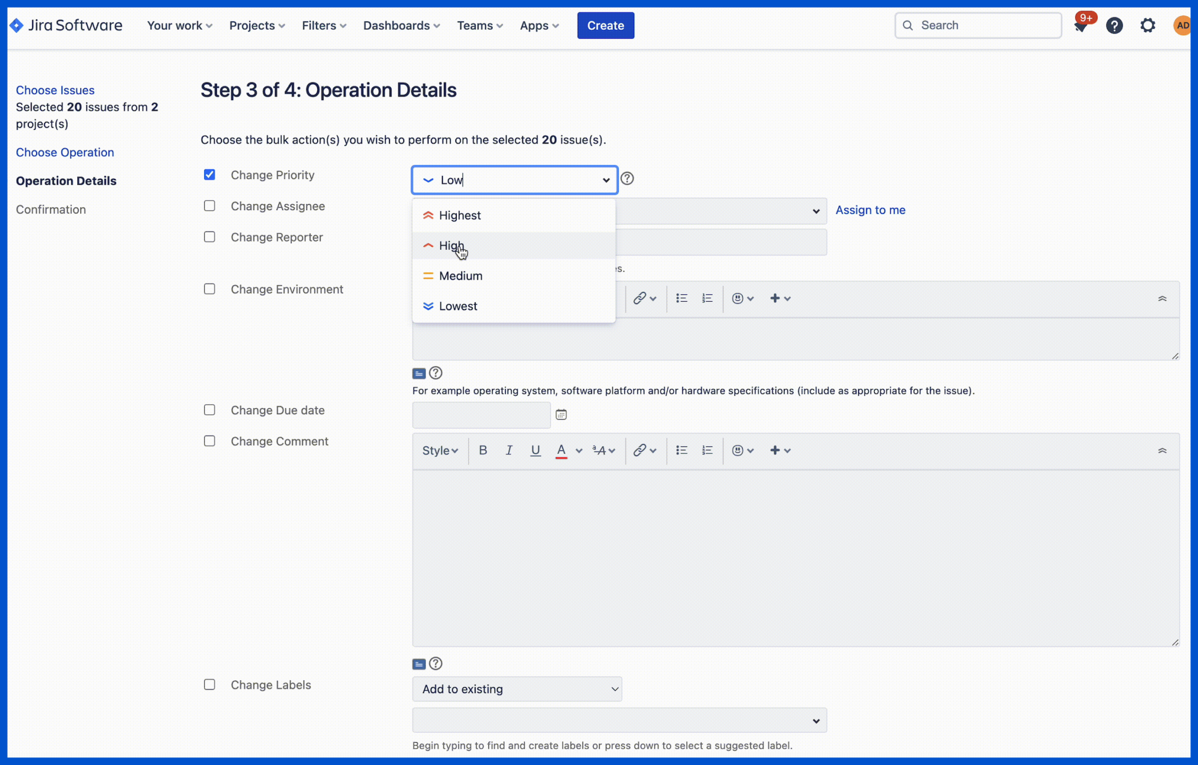Image resolution: width=1198 pixels, height=765 pixels.
Task: Enable the Change Assignee checkbox
Action: click(209, 206)
